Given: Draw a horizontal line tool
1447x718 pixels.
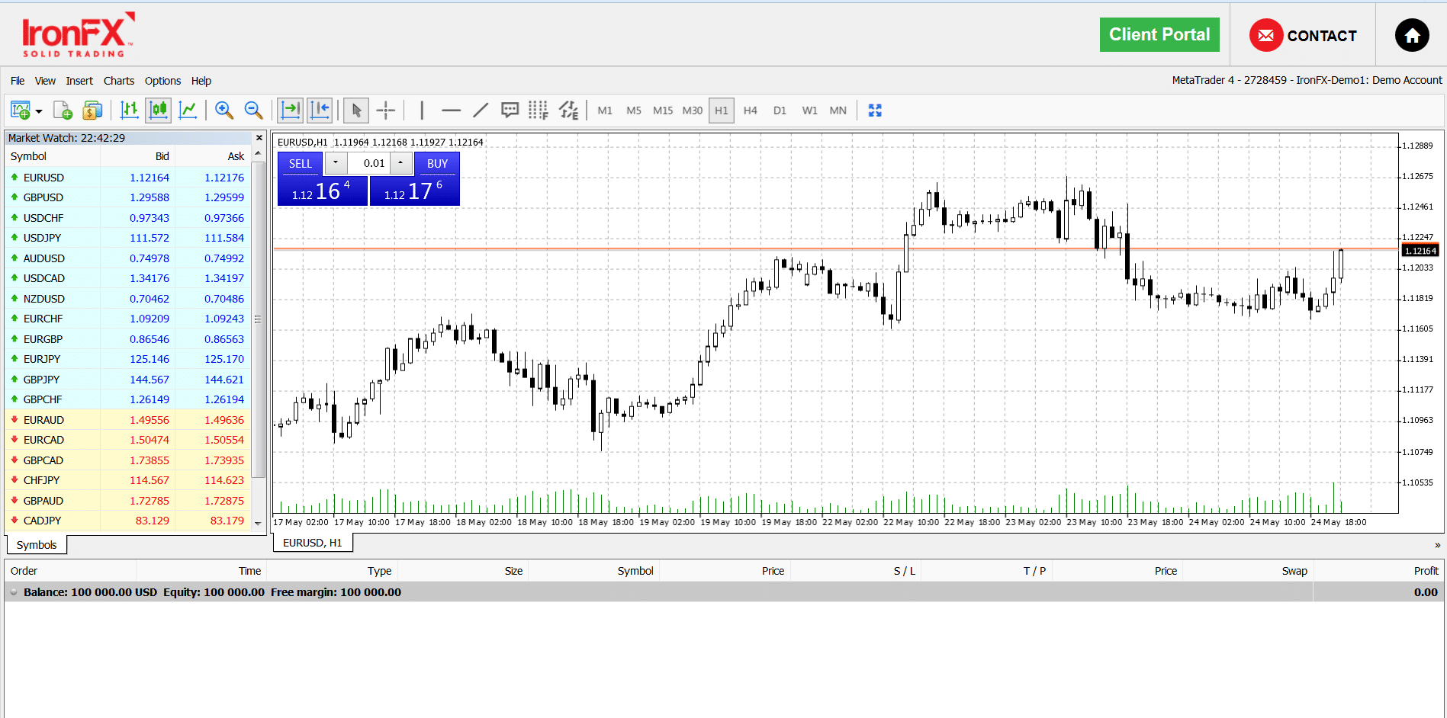Looking at the screenshot, I should pyautogui.click(x=452, y=111).
